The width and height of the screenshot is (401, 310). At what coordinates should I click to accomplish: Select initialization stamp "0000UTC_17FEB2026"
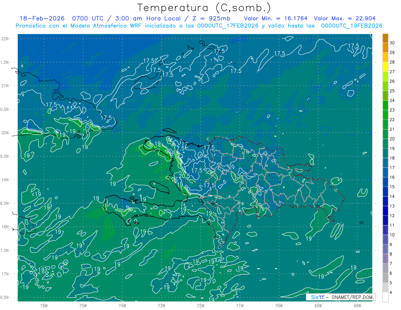pyautogui.click(x=228, y=26)
